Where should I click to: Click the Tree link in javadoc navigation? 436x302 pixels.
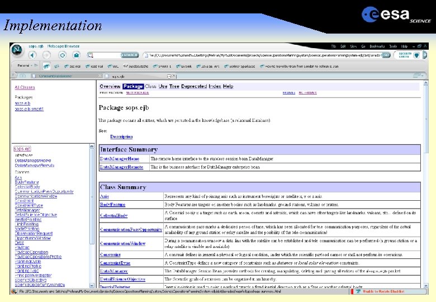coord(174,87)
